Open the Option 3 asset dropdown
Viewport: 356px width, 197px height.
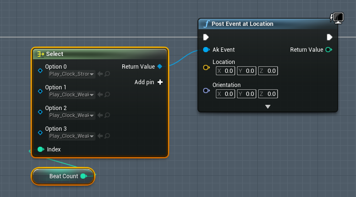pos(71,136)
